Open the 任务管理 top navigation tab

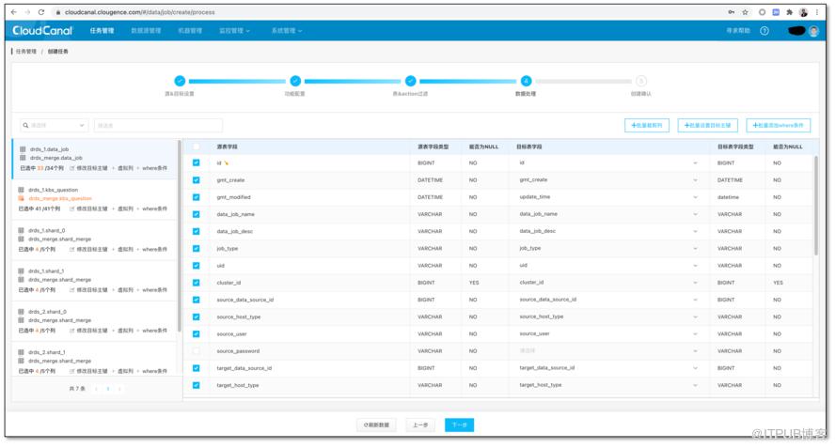point(102,31)
